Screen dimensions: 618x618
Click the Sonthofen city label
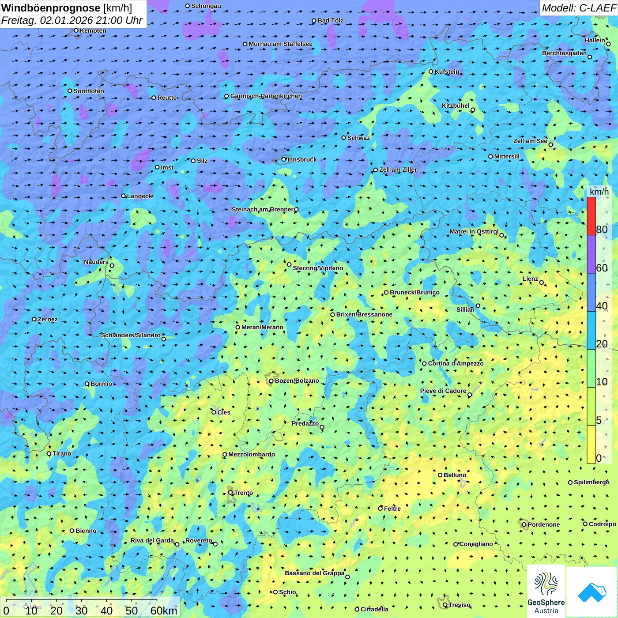89,91
